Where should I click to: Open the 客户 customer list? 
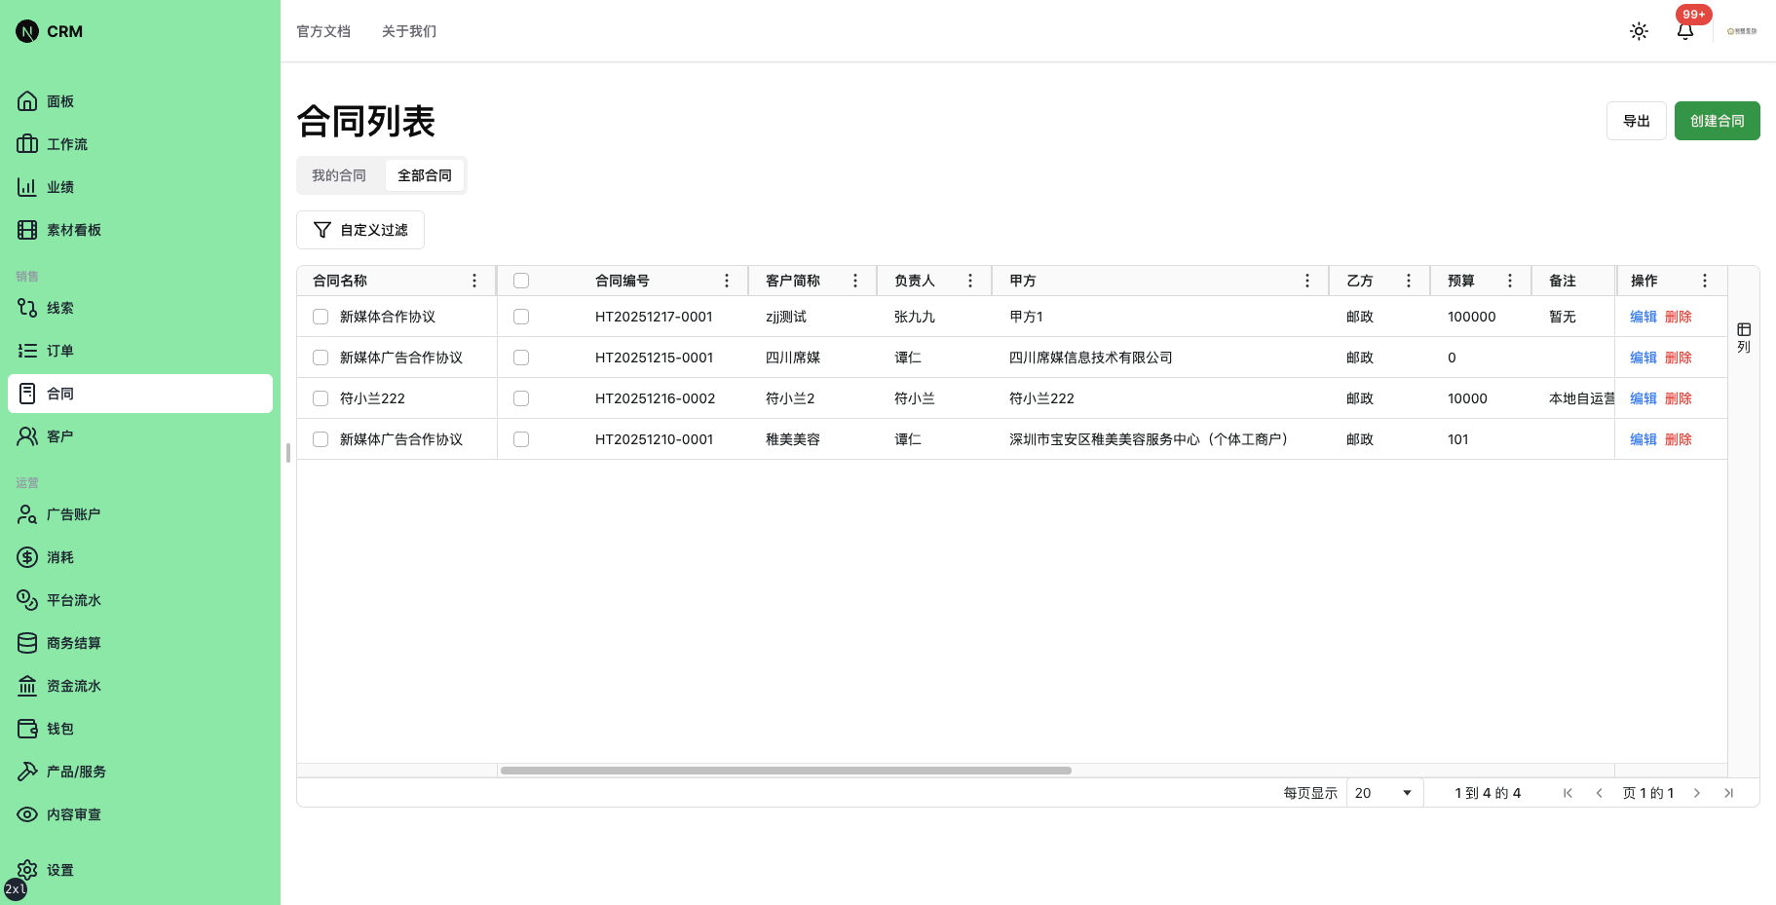(x=58, y=435)
